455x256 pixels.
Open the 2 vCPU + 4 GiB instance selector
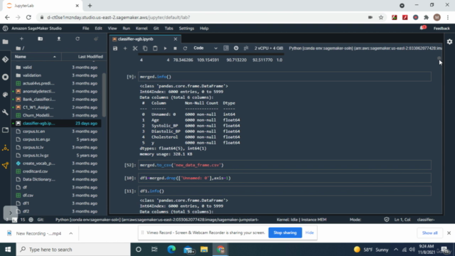pyautogui.click(x=269, y=48)
